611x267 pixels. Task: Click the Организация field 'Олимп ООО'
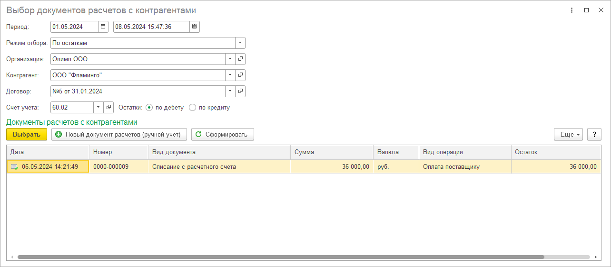138,59
